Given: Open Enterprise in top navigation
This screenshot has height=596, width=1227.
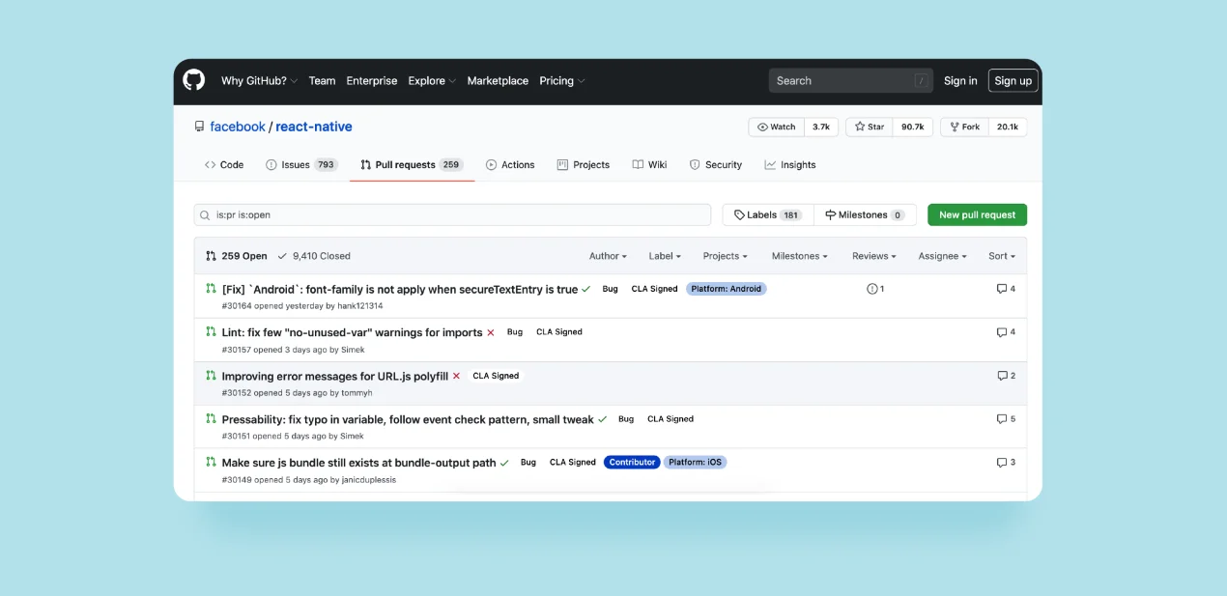Looking at the screenshot, I should [x=372, y=81].
